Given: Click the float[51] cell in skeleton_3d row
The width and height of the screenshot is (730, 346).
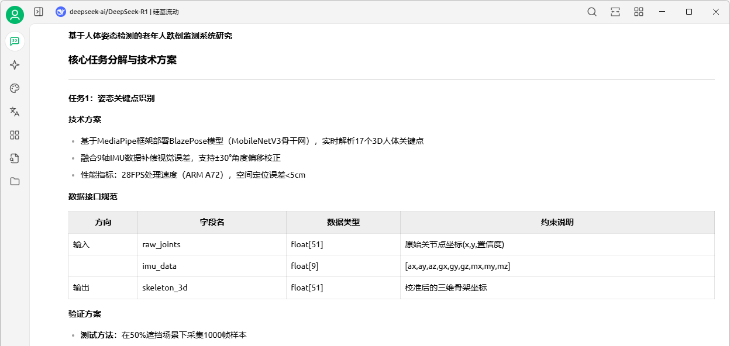Looking at the screenshot, I should (x=343, y=288).
